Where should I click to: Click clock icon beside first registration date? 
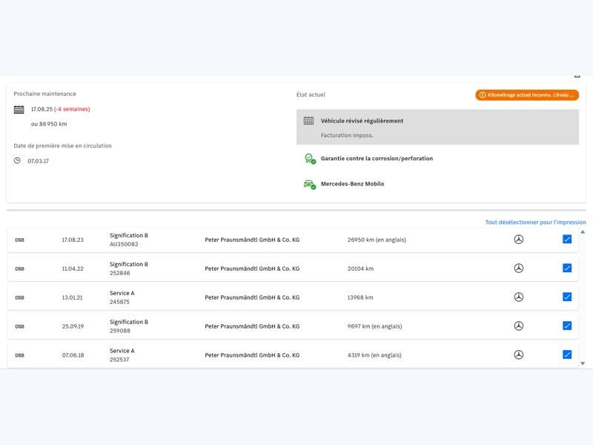[18, 161]
